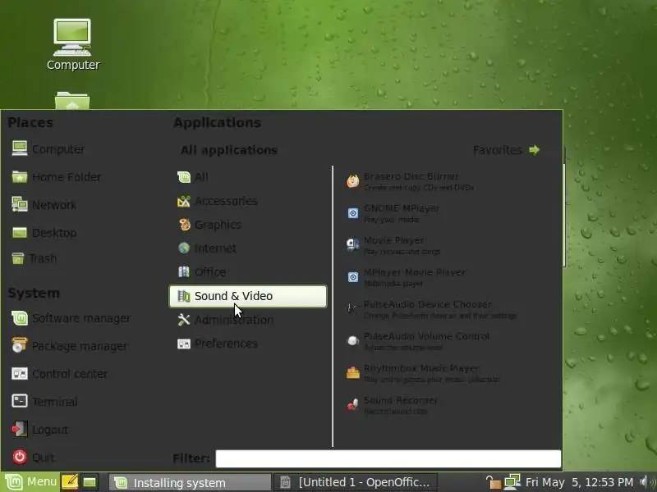Open Computer desktop icon
Image resolution: width=657 pixels, height=492 pixels.
[x=72, y=44]
